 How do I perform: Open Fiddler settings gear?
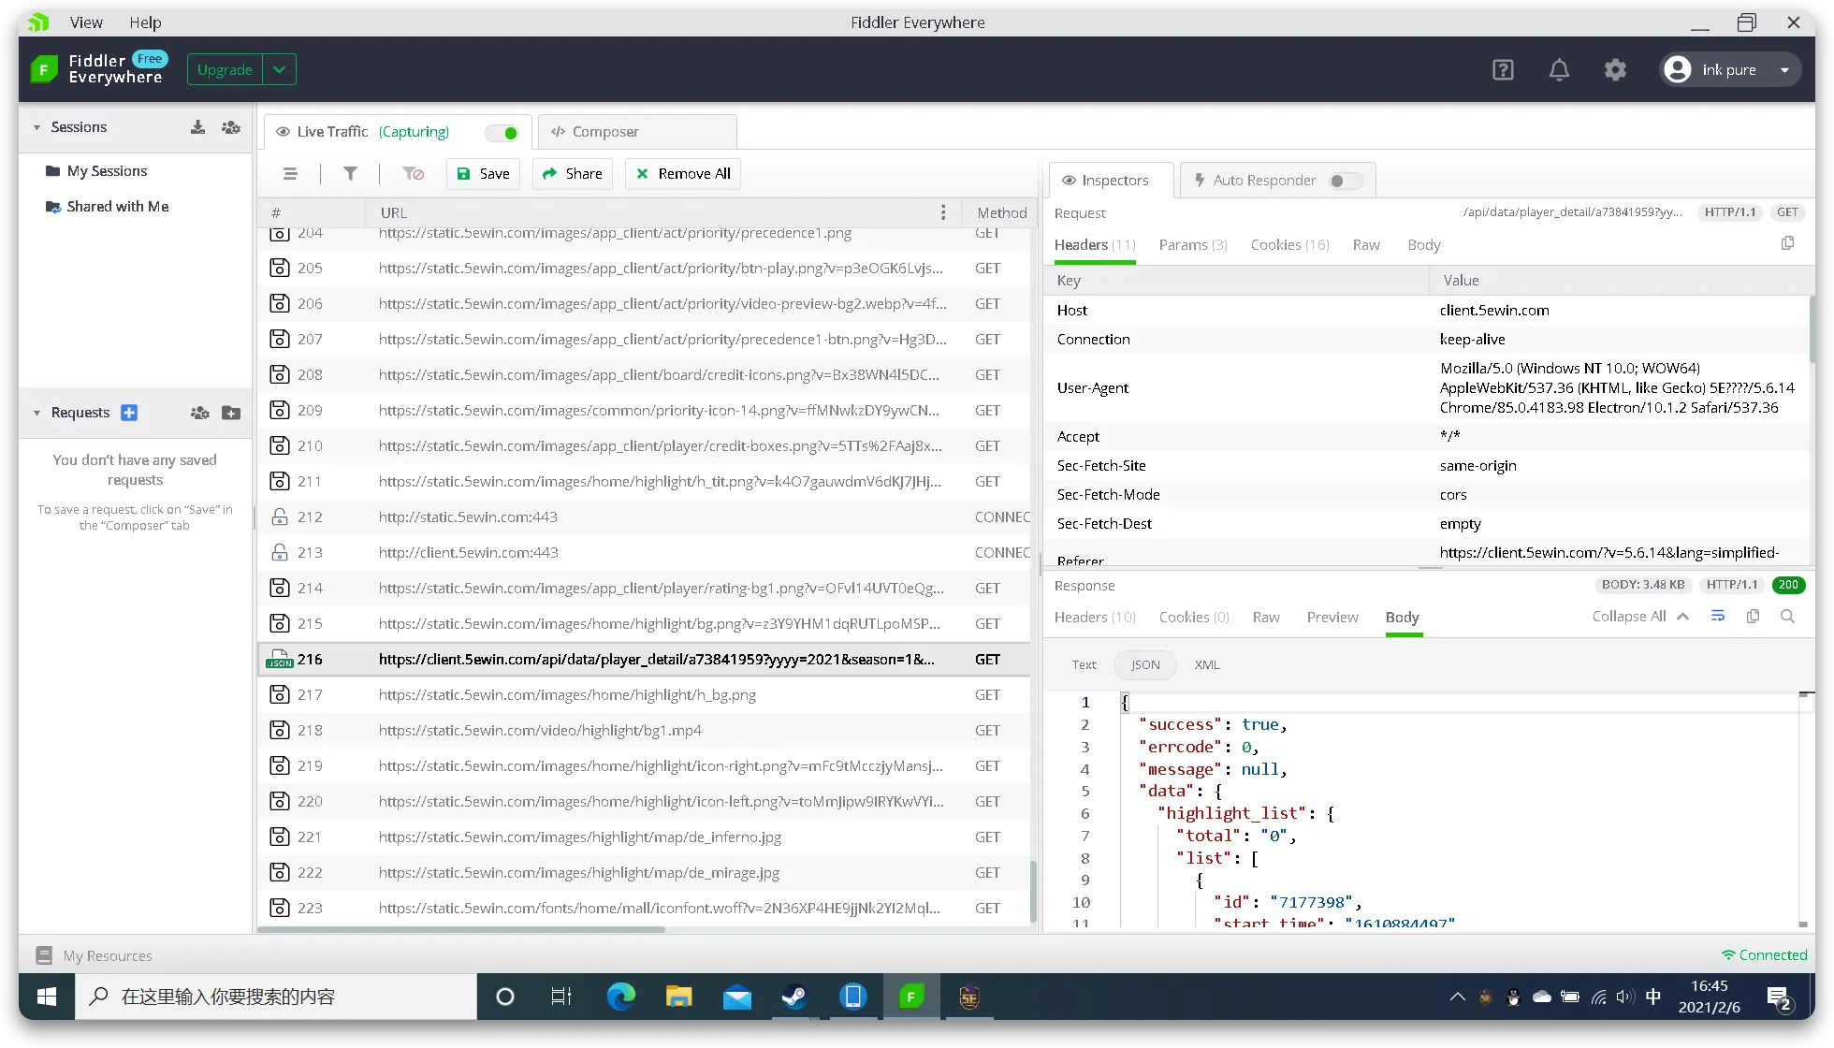click(x=1615, y=70)
